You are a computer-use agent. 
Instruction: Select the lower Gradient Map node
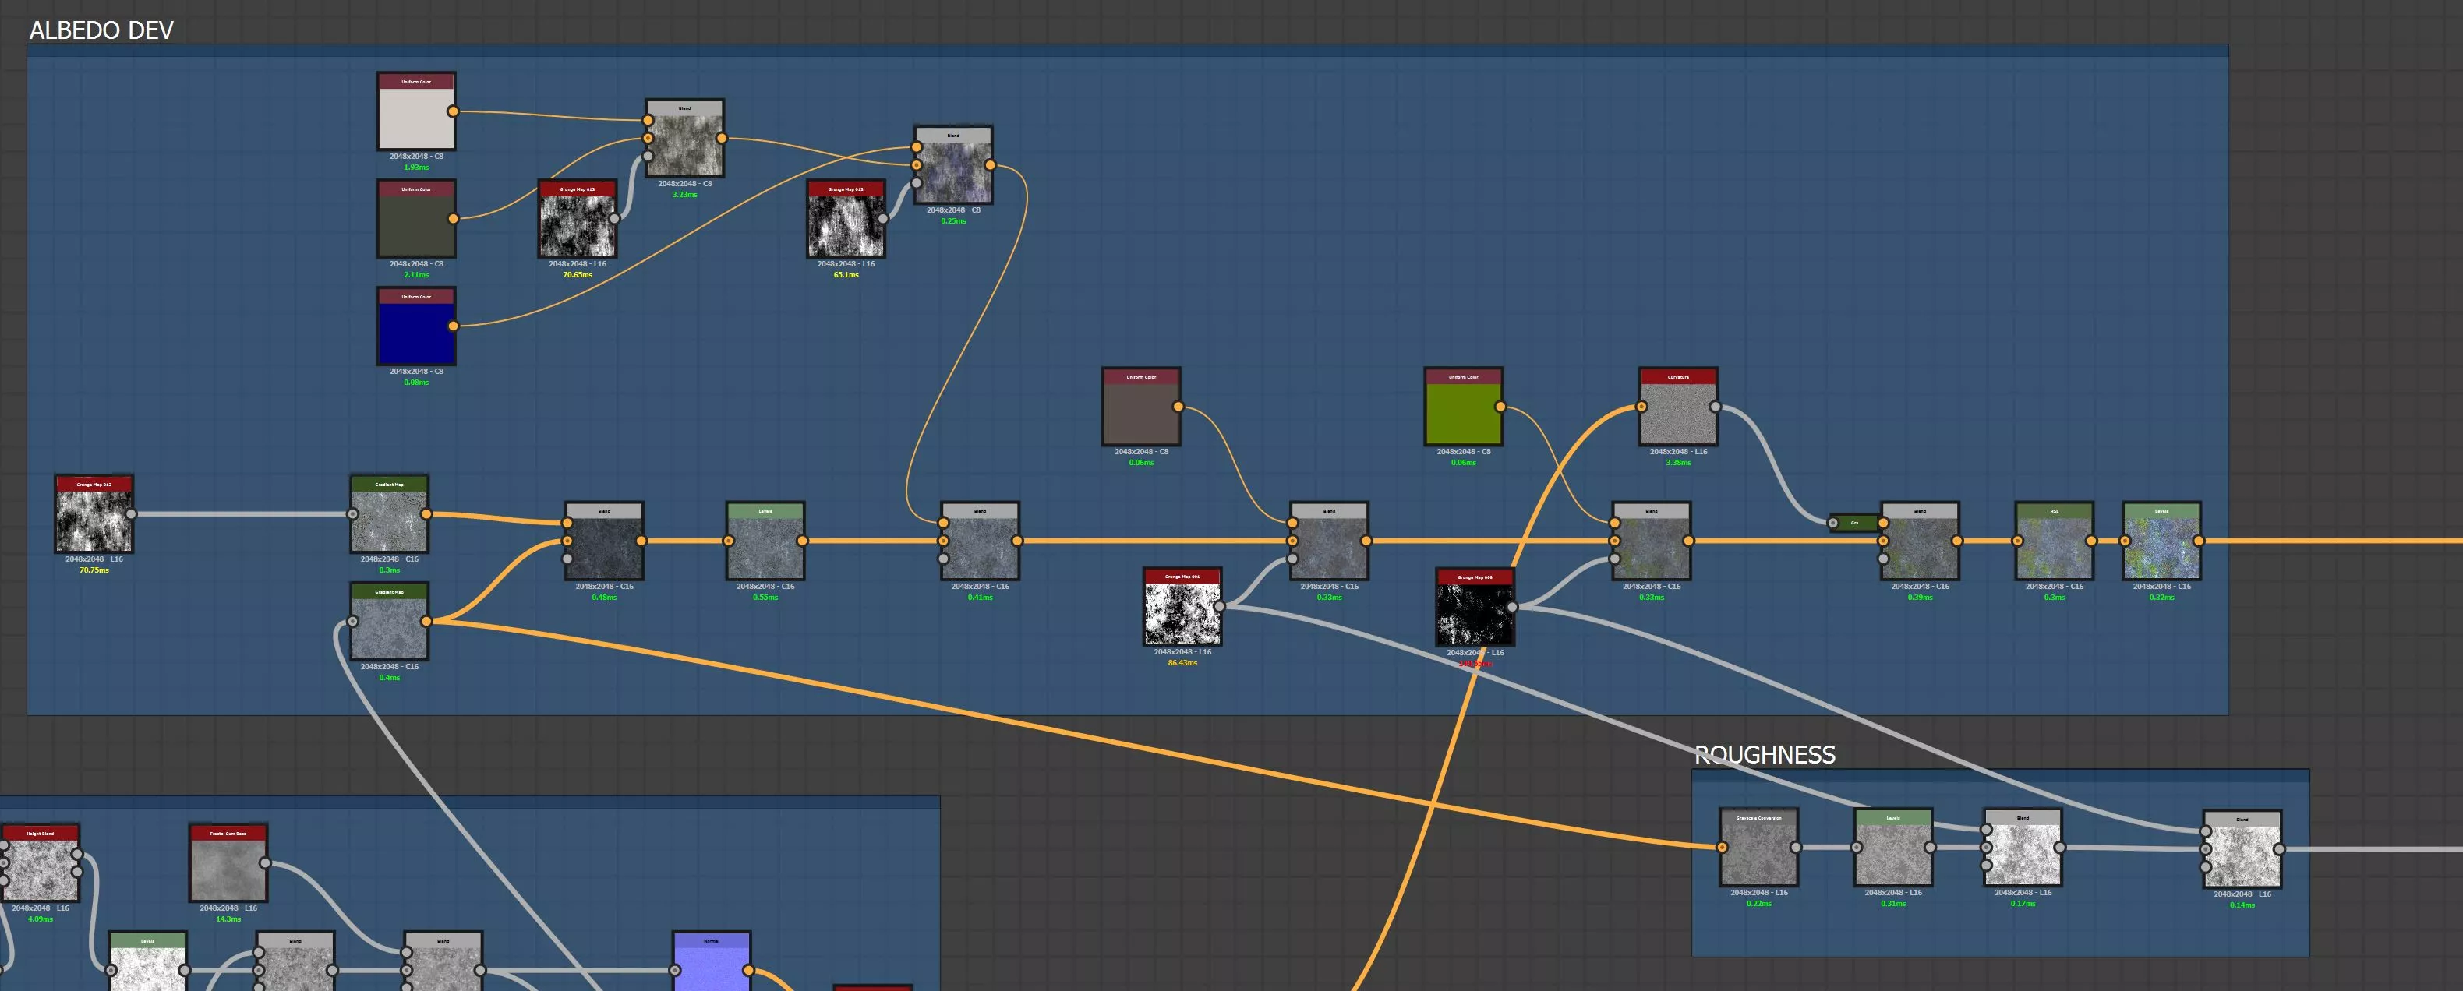pyautogui.click(x=389, y=627)
